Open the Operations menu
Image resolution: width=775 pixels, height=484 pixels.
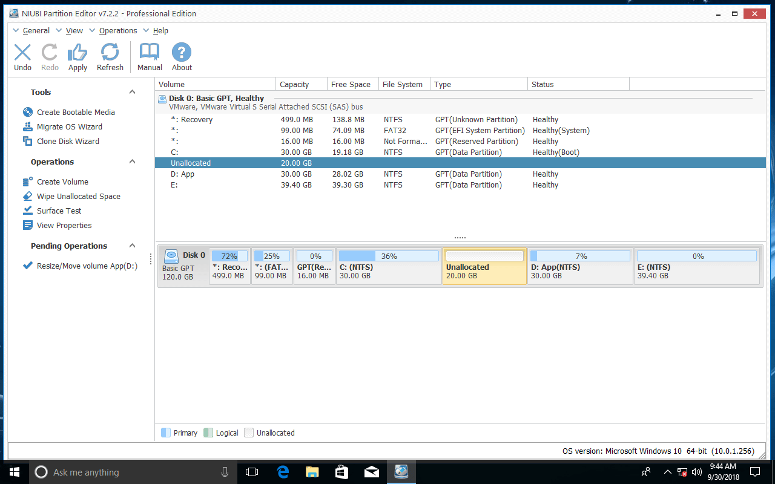(118, 30)
